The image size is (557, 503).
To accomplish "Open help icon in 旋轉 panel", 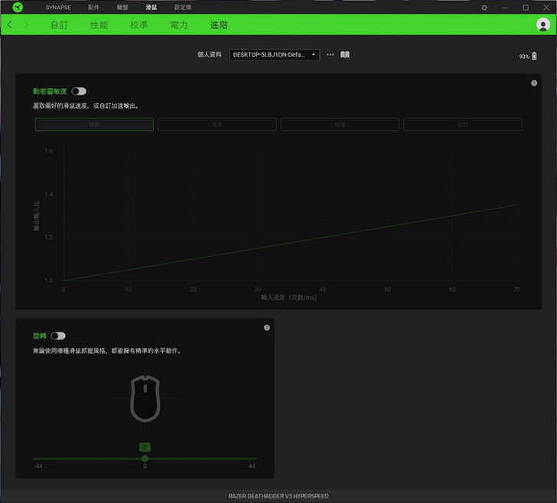I will click(x=266, y=327).
